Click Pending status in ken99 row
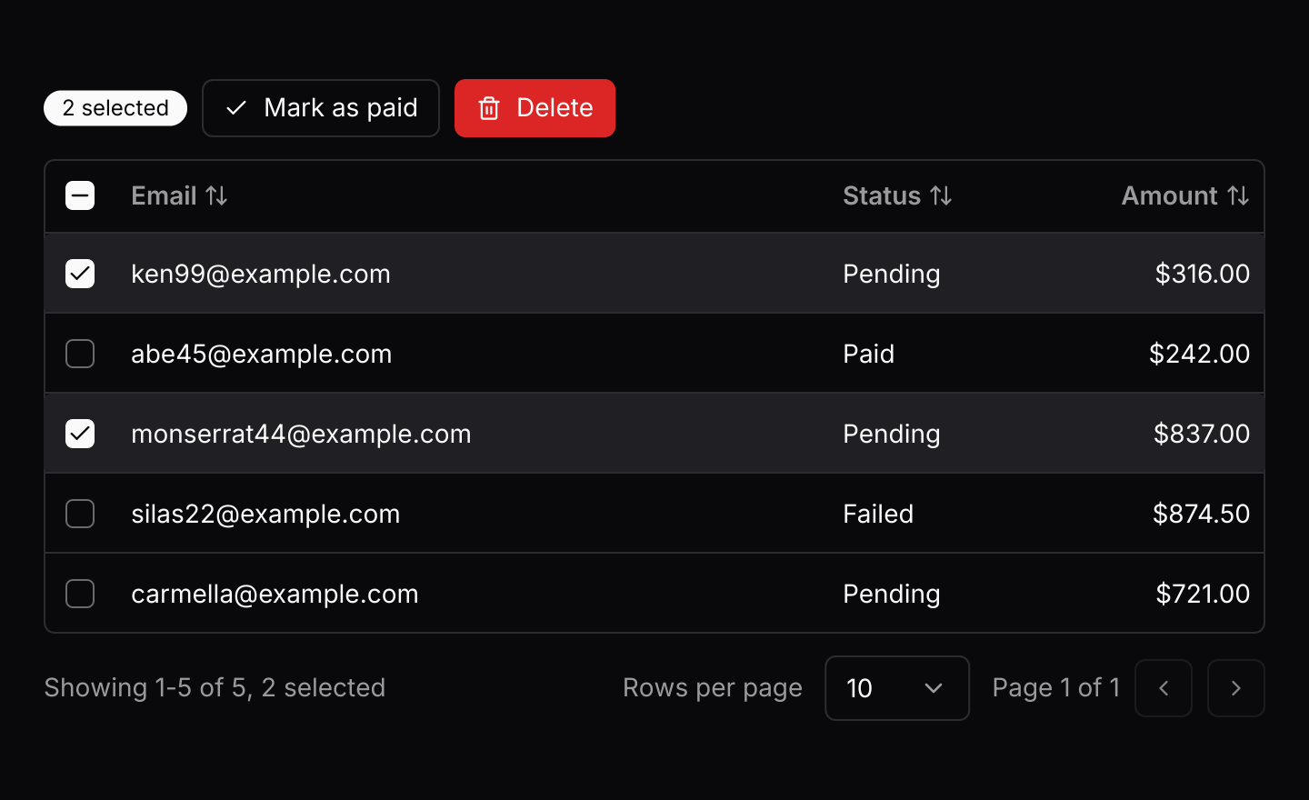The image size is (1309, 800). point(892,274)
